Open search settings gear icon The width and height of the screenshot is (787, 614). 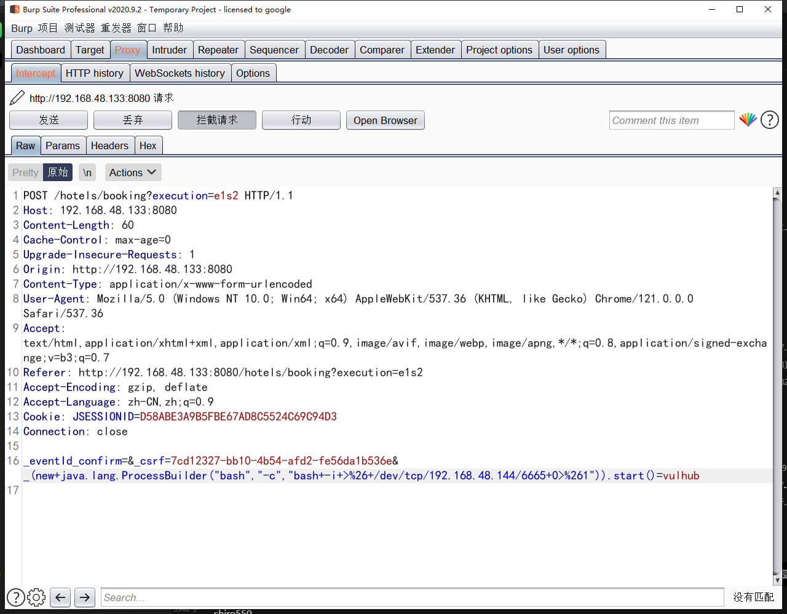[x=37, y=597]
